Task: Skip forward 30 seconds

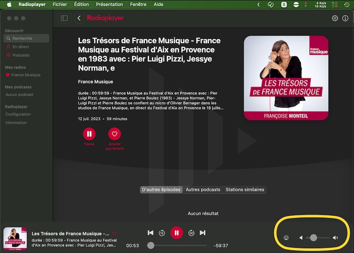Action: point(191,233)
